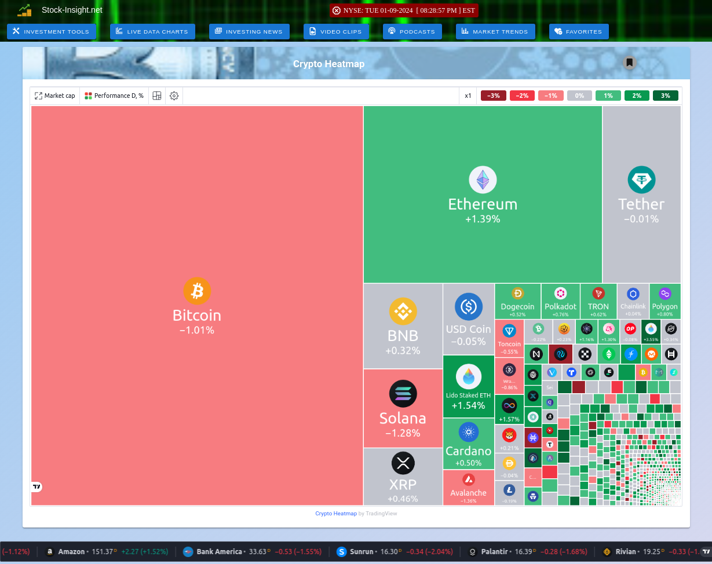This screenshot has width=712, height=564.
Task: Click the bookmark icon on Crypto Heatmap header
Action: point(629,63)
